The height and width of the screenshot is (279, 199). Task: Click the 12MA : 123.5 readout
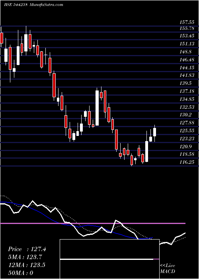(x=27, y=265)
